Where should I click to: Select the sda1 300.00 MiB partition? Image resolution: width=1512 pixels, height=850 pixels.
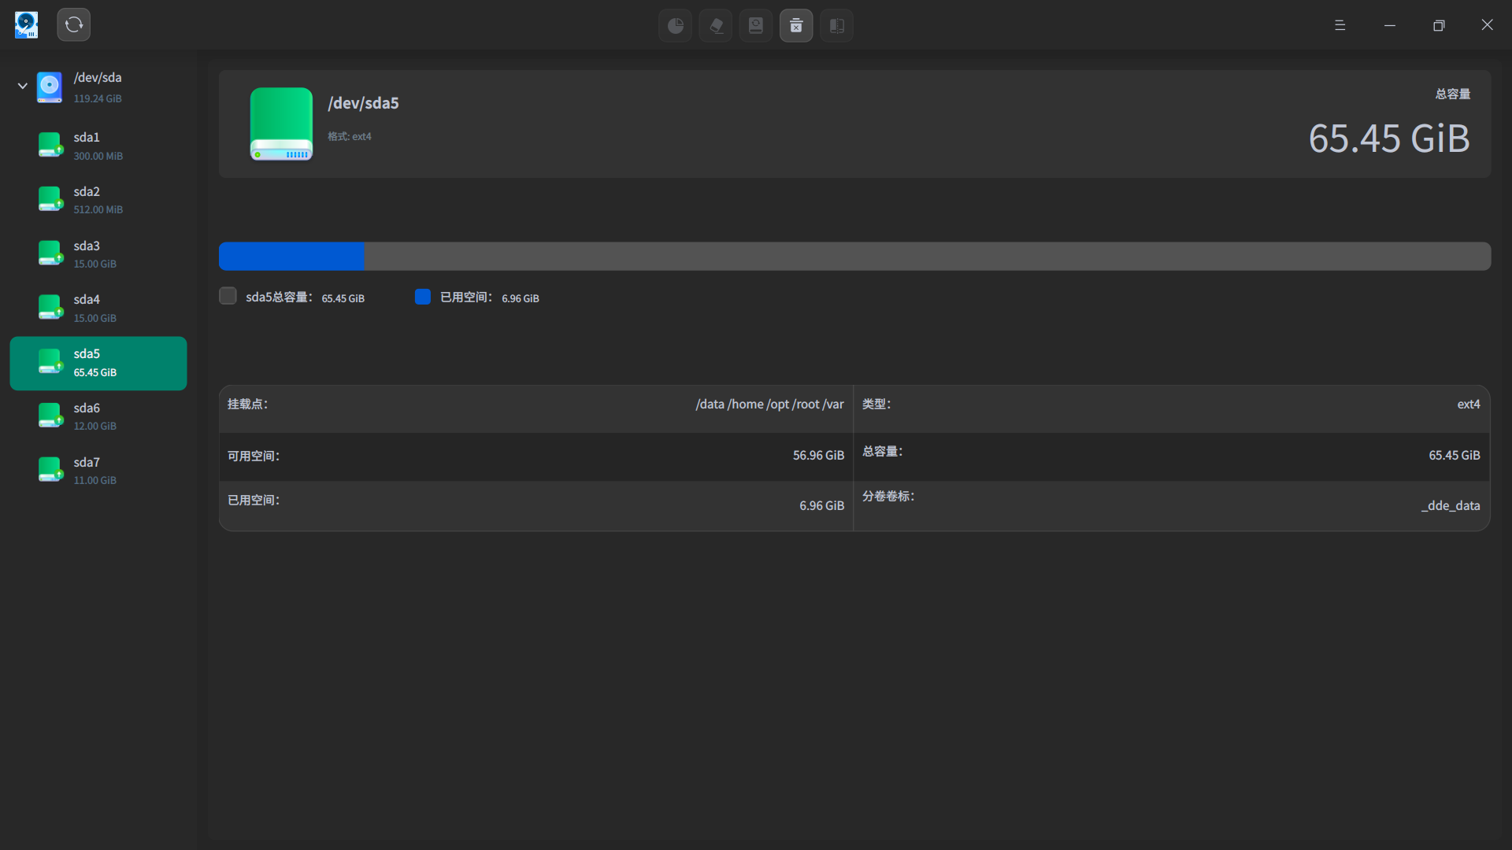pyautogui.click(x=98, y=146)
